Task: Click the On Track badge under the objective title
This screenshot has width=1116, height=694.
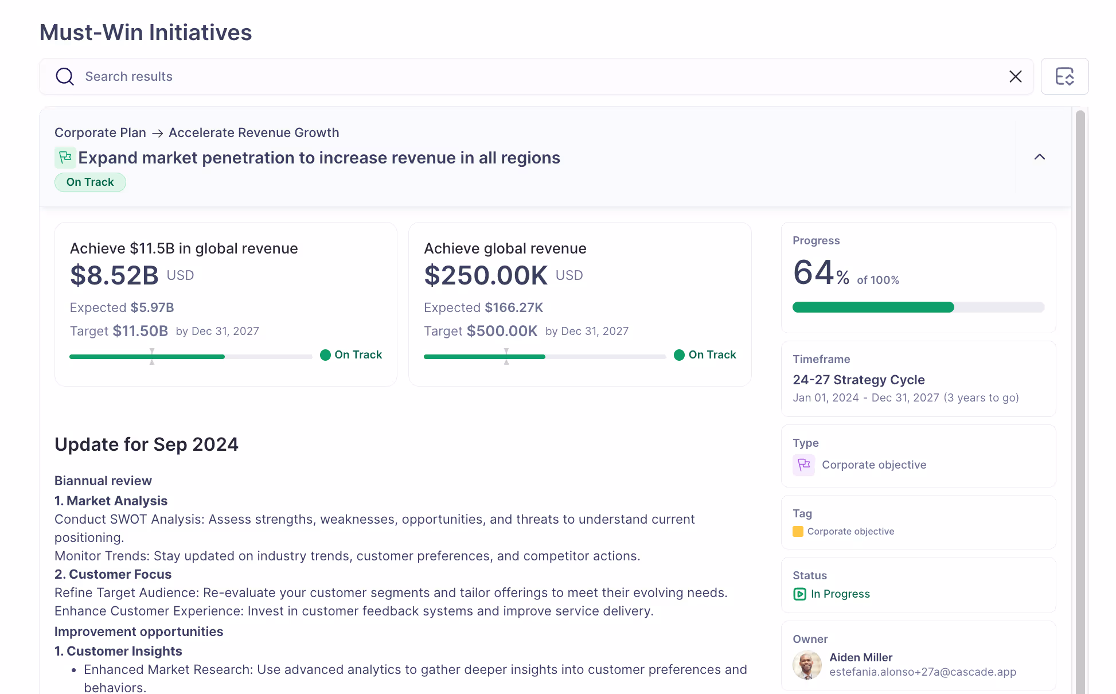Action: point(90,182)
